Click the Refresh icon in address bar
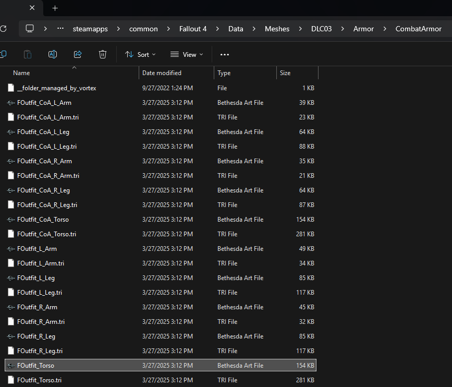 [x=3, y=29]
